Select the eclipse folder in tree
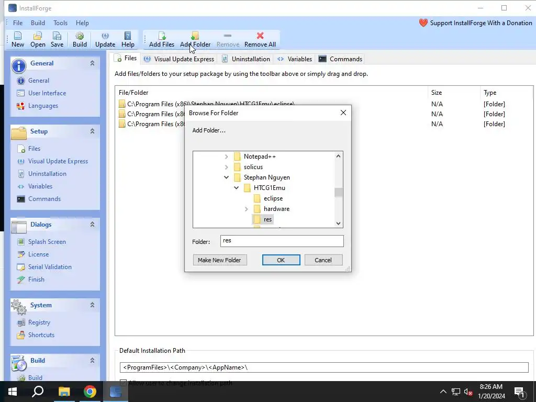 pyautogui.click(x=273, y=198)
